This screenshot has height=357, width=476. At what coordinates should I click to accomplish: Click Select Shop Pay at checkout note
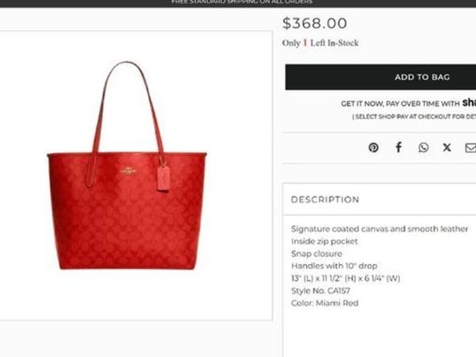[x=414, y=117]
